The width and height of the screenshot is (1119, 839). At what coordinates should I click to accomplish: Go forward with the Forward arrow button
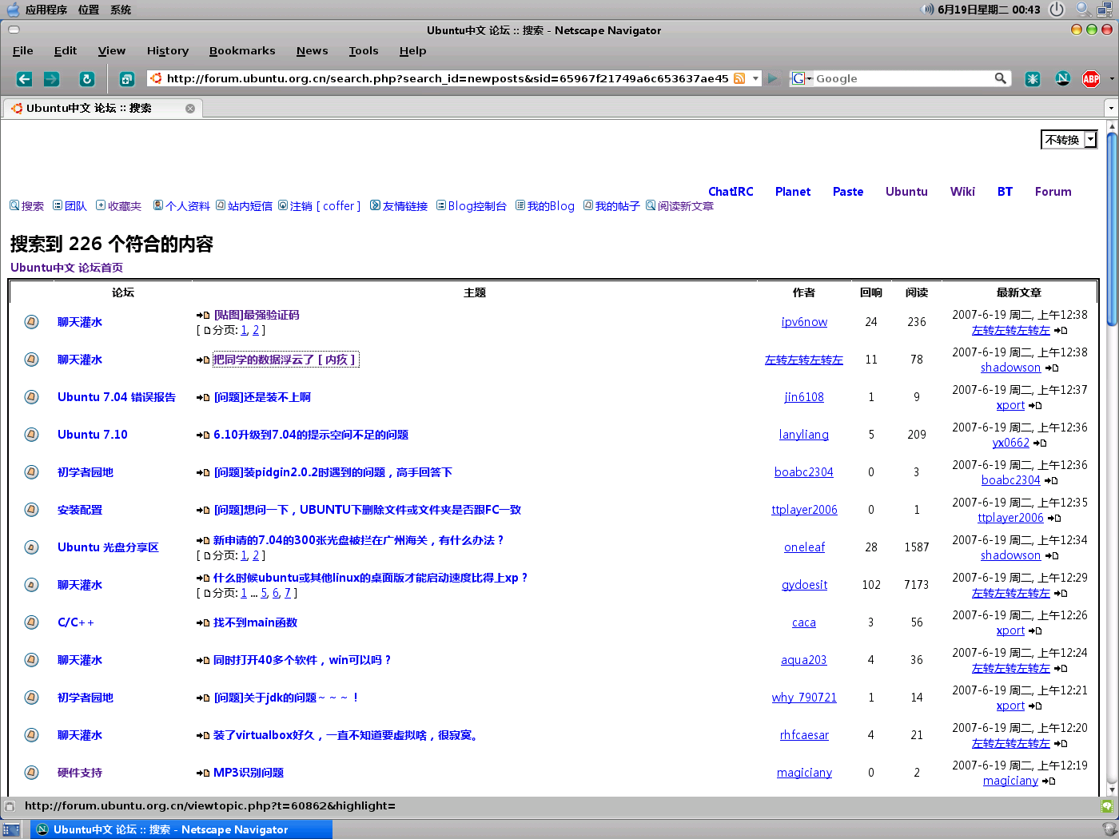51,78
